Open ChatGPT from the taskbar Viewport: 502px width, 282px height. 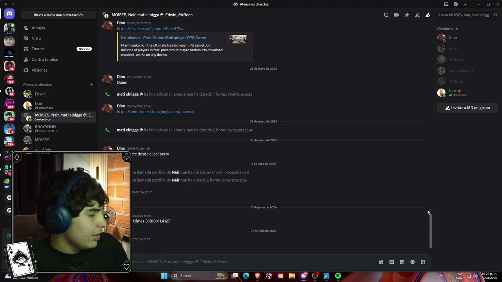pyautogui.click(x=269, y=276)
